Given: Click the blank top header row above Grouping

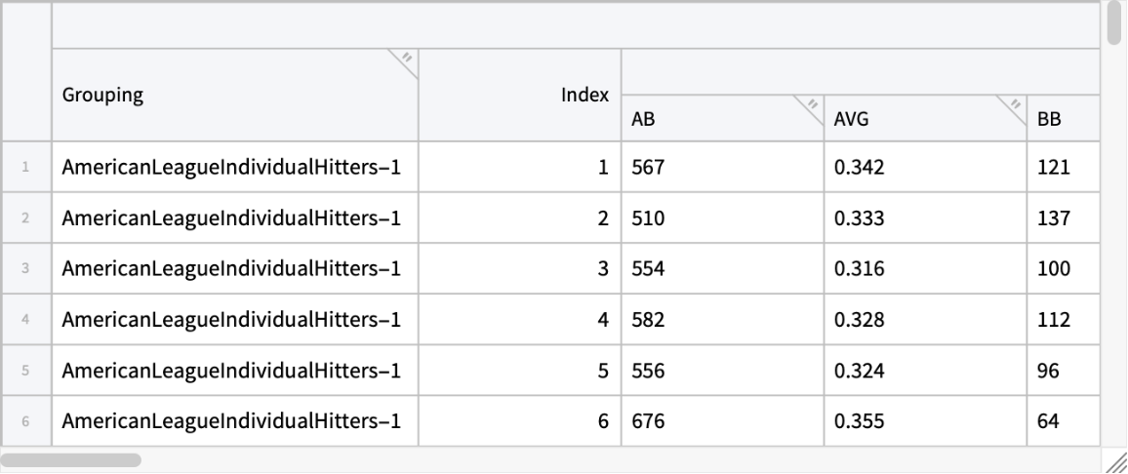Looking at the screenshot, I should point(576,26).
